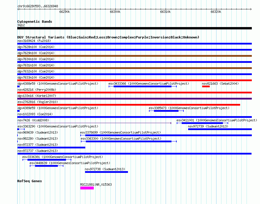
Task: Click the DGV Structural Variants track title
Action: coord(108,37)
